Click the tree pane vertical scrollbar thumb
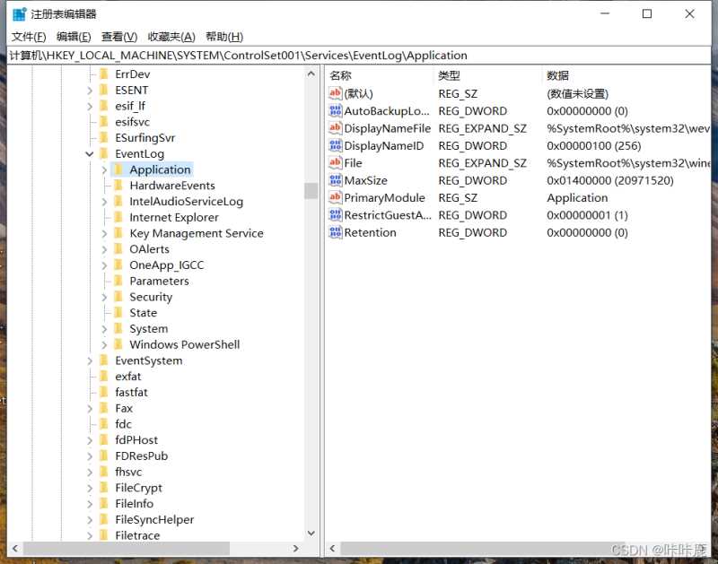Image resolution: width=718 pixels, height=564 pixels. tap(311, 190)
